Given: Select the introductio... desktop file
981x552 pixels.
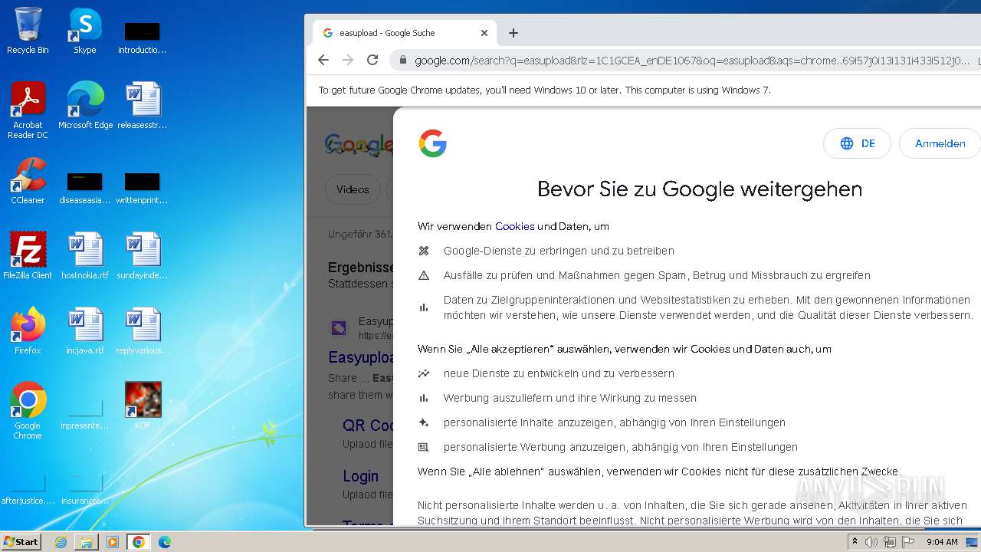Looking at the screenshot, I should (143, 36).
